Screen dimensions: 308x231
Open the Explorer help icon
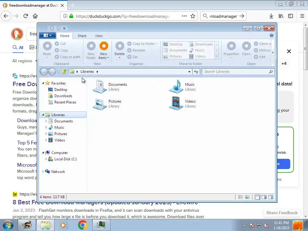(272, 35)
